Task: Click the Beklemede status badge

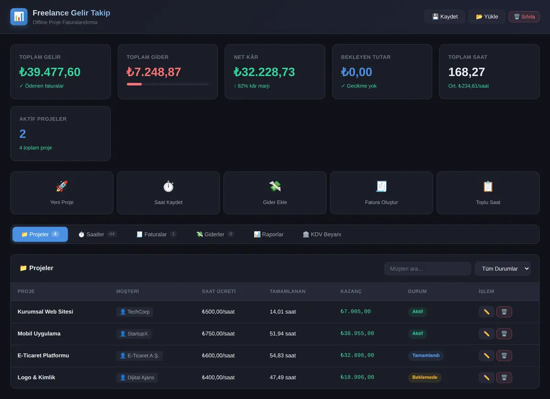Action: click(425, 377)
